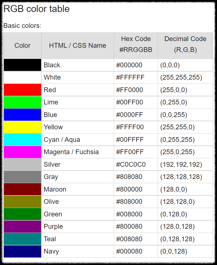Screen dimensions: 217x265
Task: Click the 'HTML / CSS Name' column header
Action: [77, 46]
